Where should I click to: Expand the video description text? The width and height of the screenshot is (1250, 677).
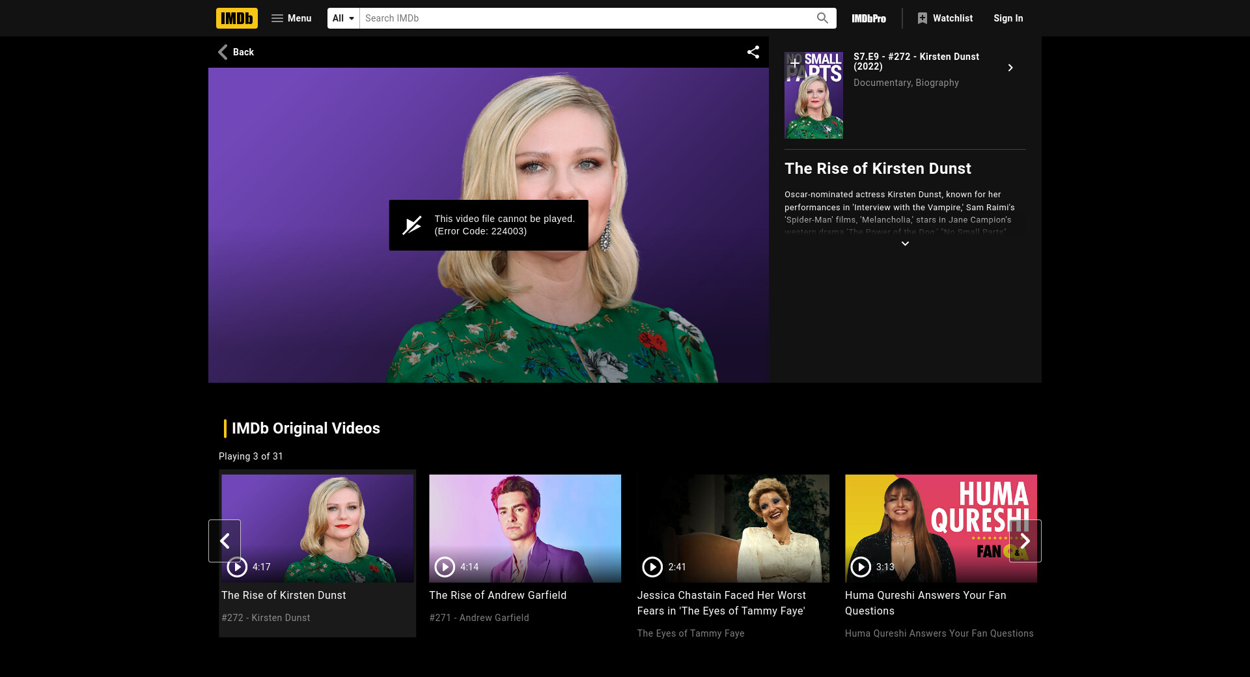coord(905,243)
